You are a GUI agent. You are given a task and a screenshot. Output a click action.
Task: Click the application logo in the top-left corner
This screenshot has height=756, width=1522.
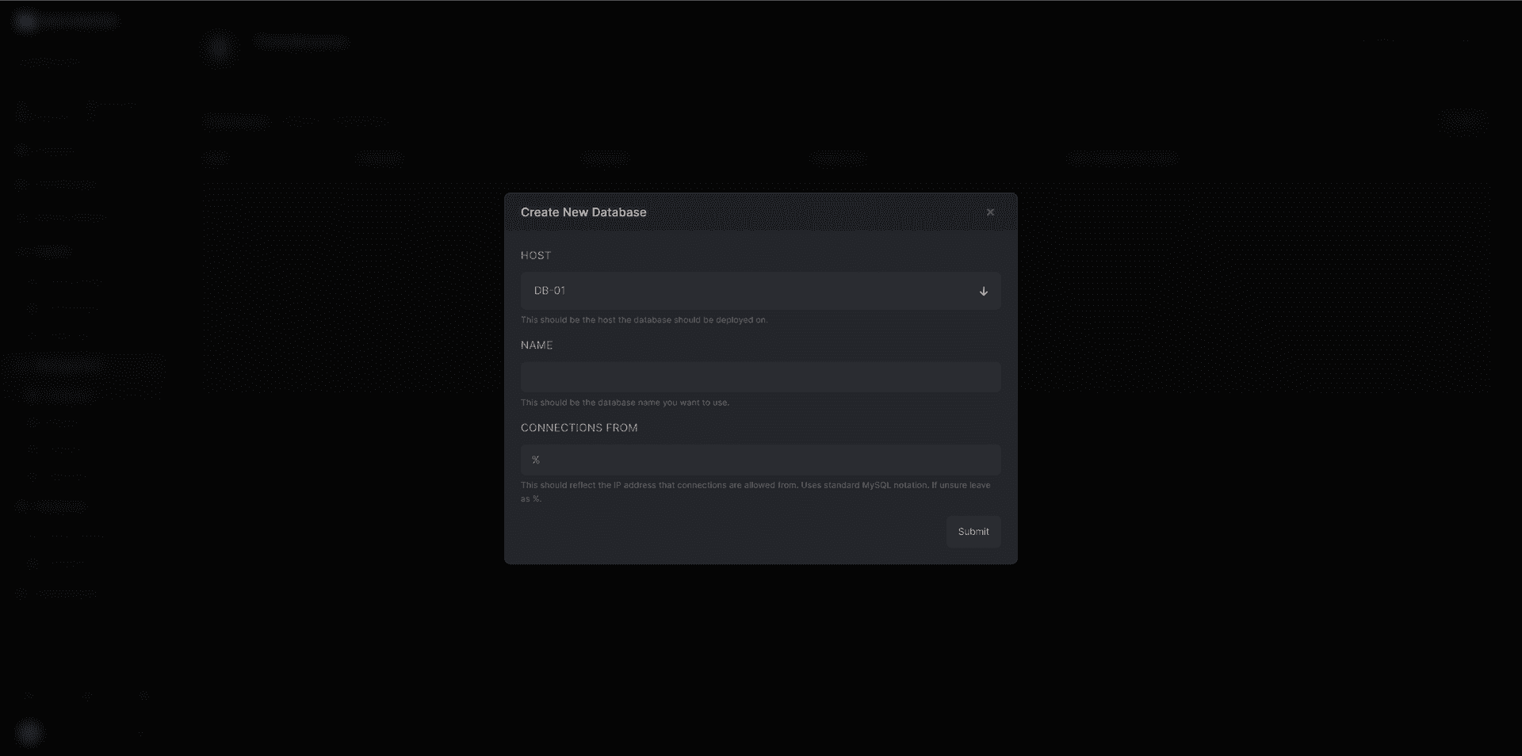click(x=26, y=21)
